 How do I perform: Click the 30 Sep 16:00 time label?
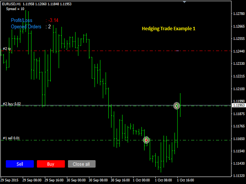click(120, 180)
